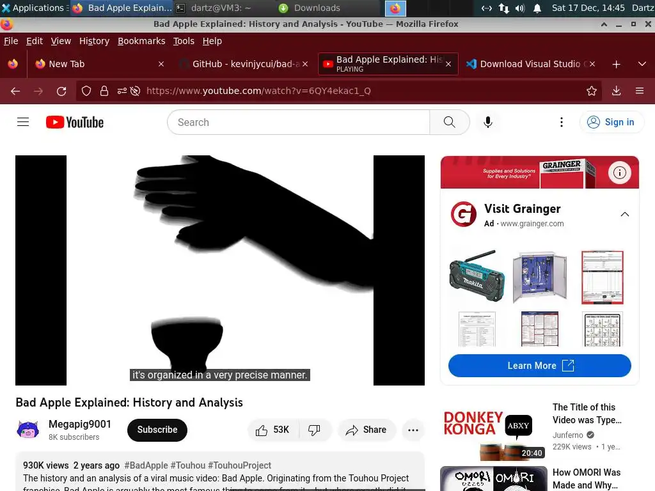Click the www.grainger.com ad link
655x491 pixels.
pos(532,223)
